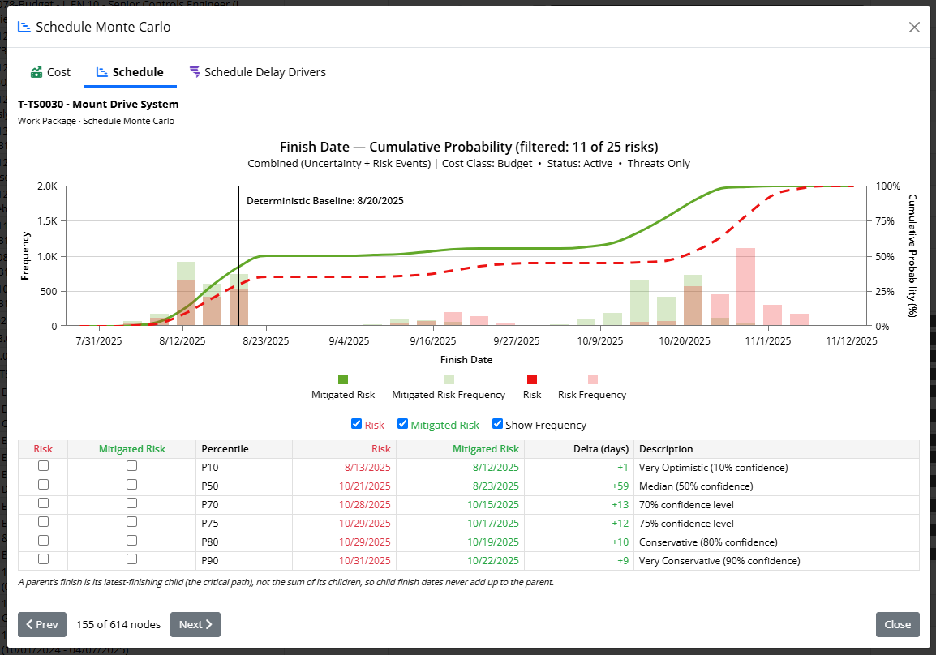Close the dialog with the X icon

(x=914, y=28)
